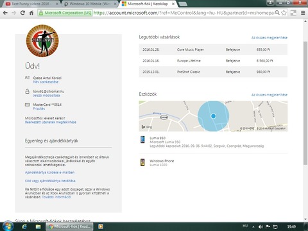The image size is (308, 231).
Task: Open the browser home page icon
Action: tap(31, 13)
